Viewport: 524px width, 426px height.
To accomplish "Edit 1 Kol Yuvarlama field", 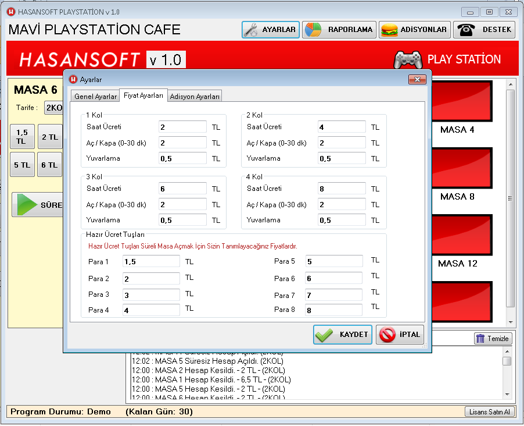I will point(182,158).
